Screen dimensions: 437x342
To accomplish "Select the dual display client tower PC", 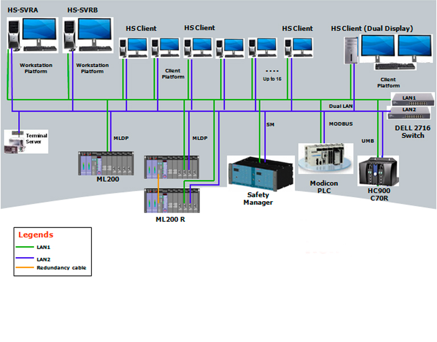I will coord(351,50).
